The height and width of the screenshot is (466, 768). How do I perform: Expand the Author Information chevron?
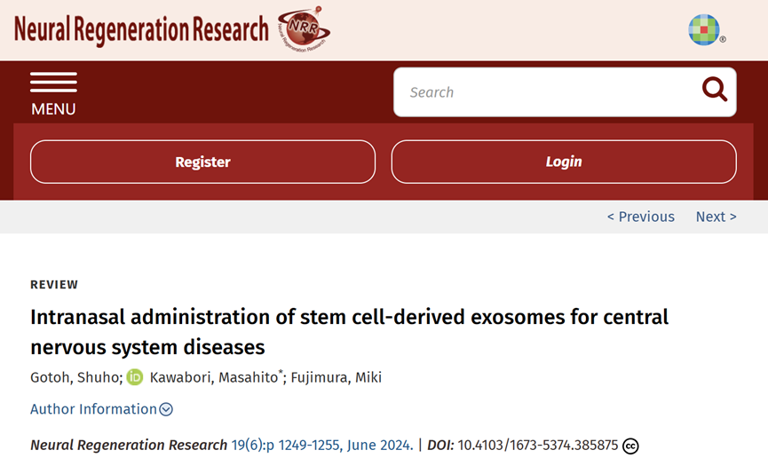pos(166,409)
